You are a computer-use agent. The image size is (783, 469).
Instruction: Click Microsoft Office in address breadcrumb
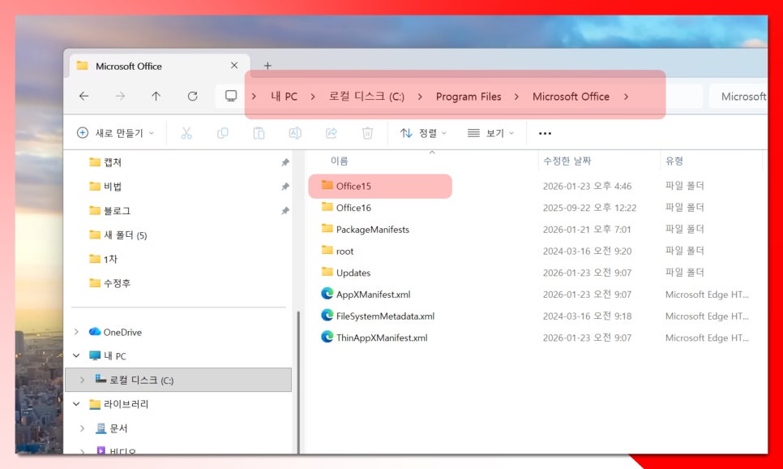[571, 97]
